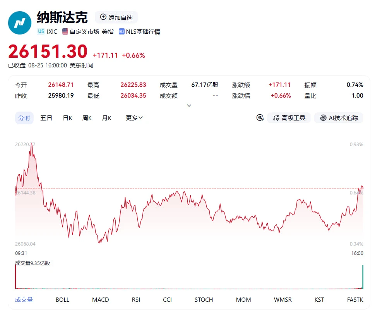Image resolution: width=375 pixels, height=313 pixels.
Task: Select the CCI indicator tab
Action: pyautogui.click(x=168, y=299)
